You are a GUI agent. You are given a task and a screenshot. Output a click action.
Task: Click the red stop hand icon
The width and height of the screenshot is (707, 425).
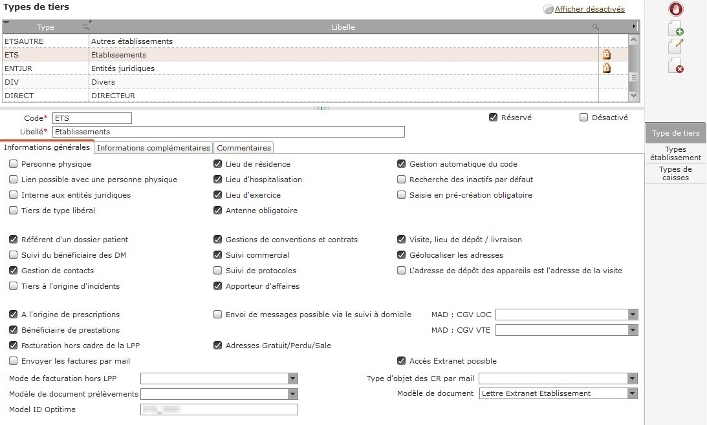(x=675, y=9)
